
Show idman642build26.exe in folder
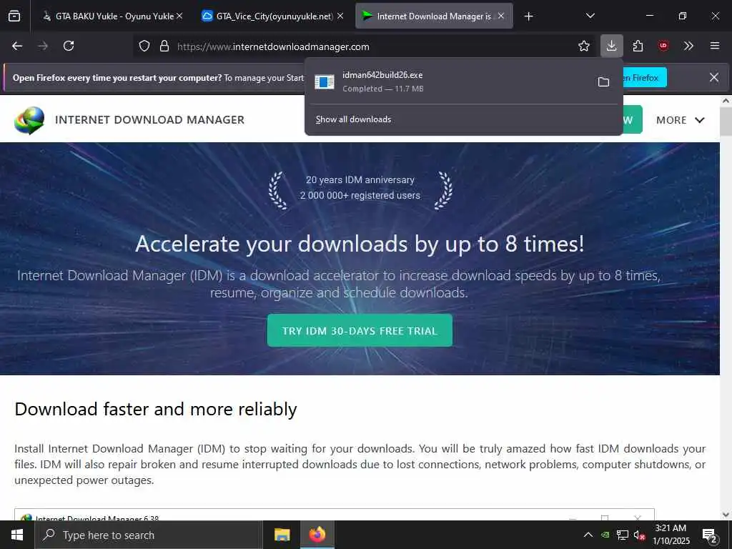(603, 82)
